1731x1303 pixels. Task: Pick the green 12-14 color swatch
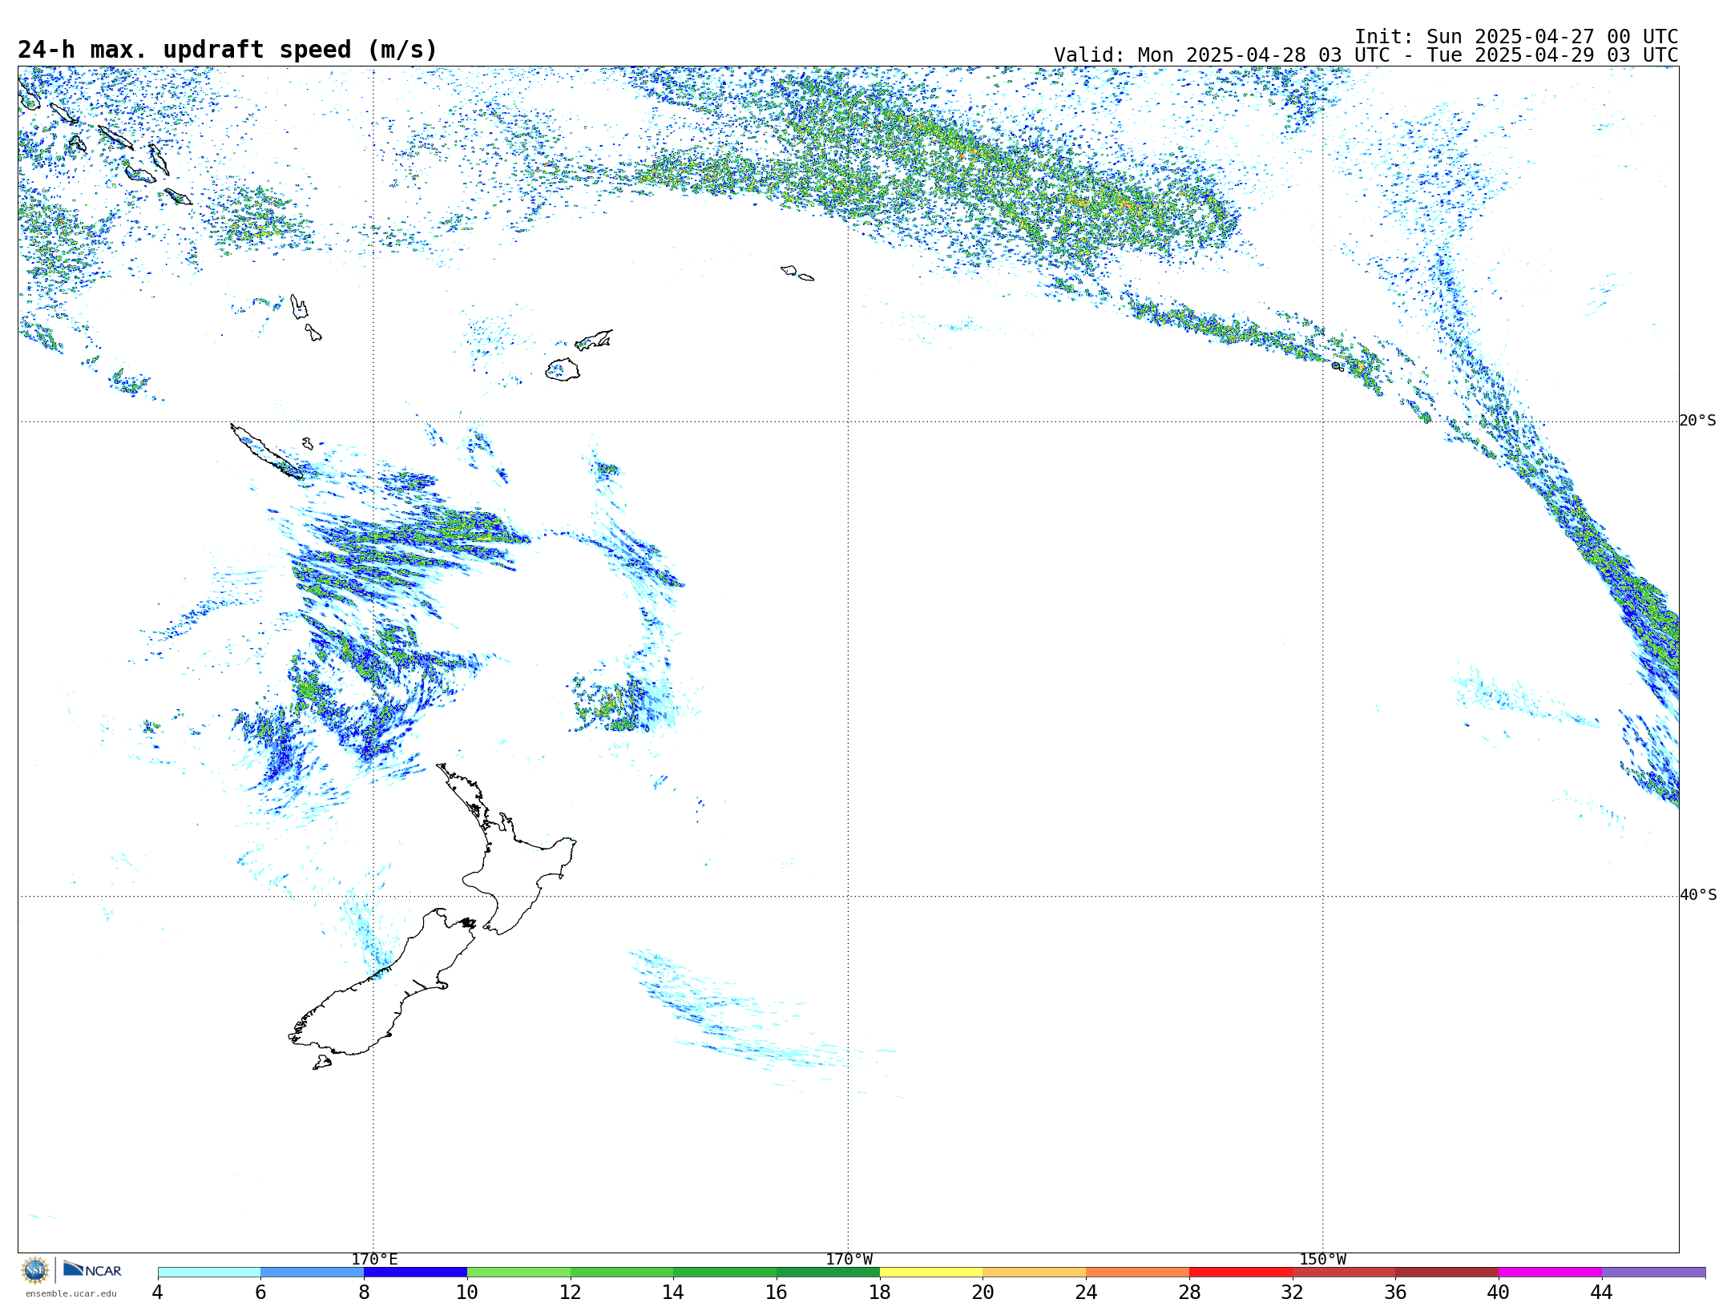[x=622, y=1273]
